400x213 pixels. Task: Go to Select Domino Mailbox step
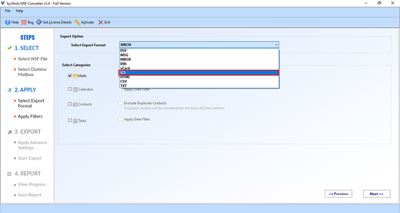pos(32,72)
